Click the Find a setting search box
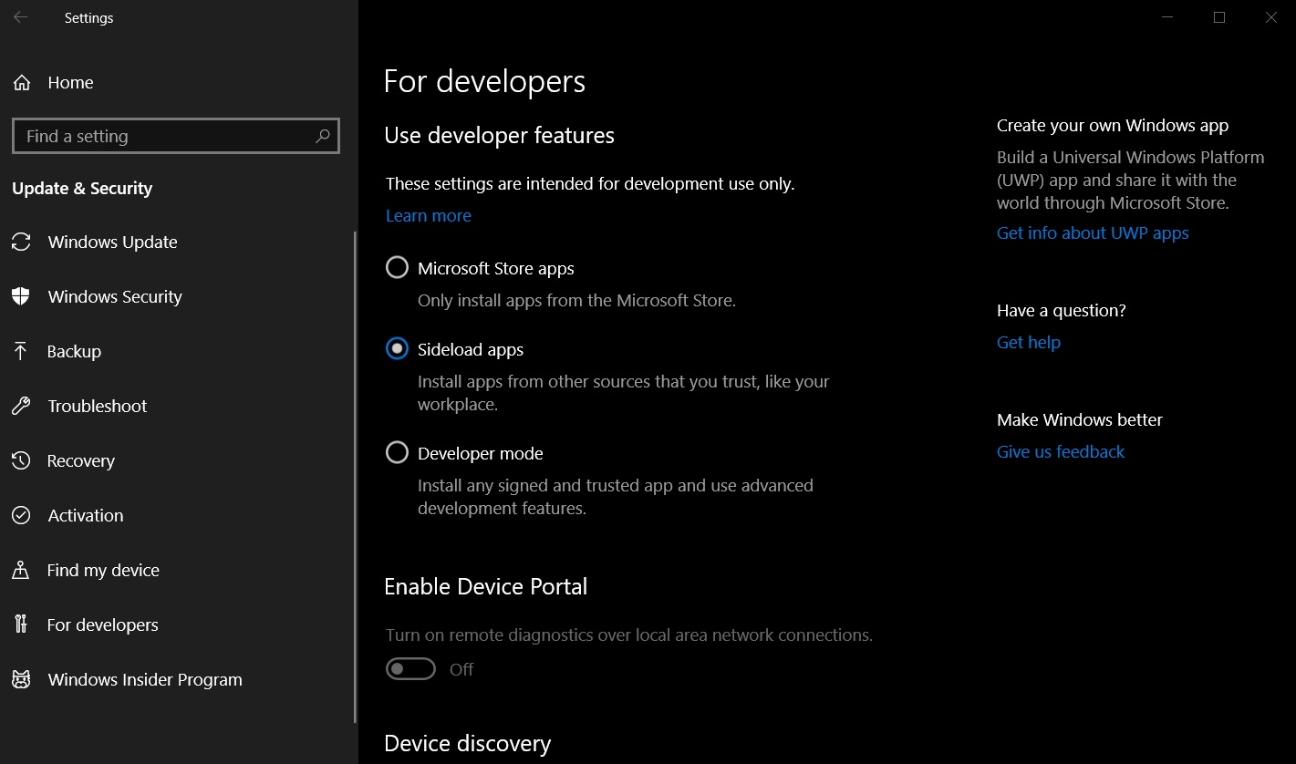1296x764 pixels. pos(164,136)
